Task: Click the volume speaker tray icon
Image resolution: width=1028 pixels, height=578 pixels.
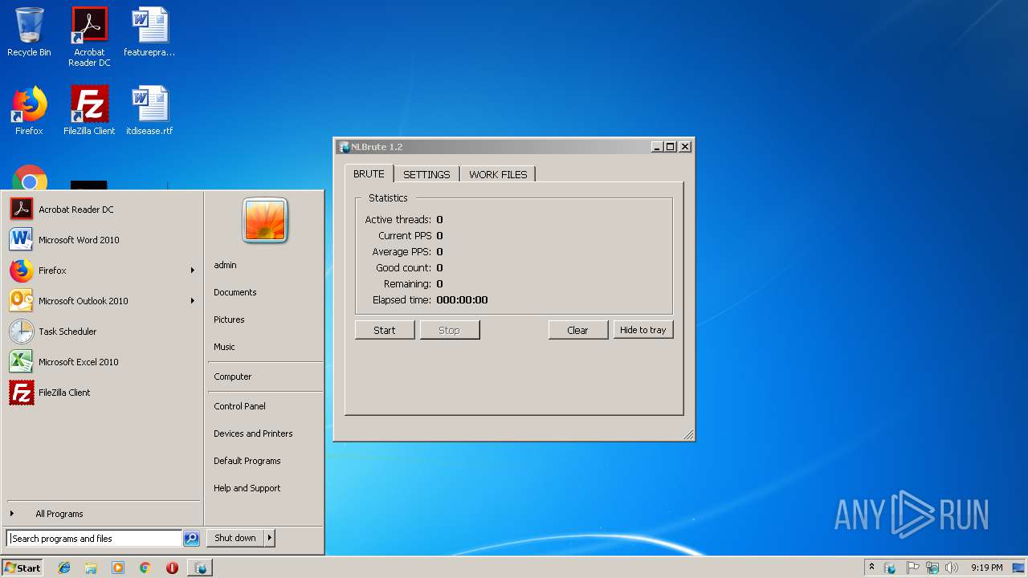Action: pos(952,568)
